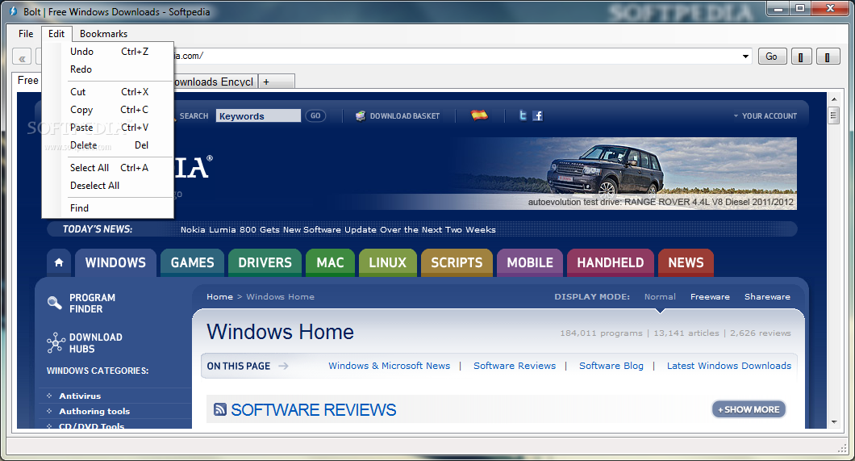Click the Home breadcrumb link

(219, 297)
